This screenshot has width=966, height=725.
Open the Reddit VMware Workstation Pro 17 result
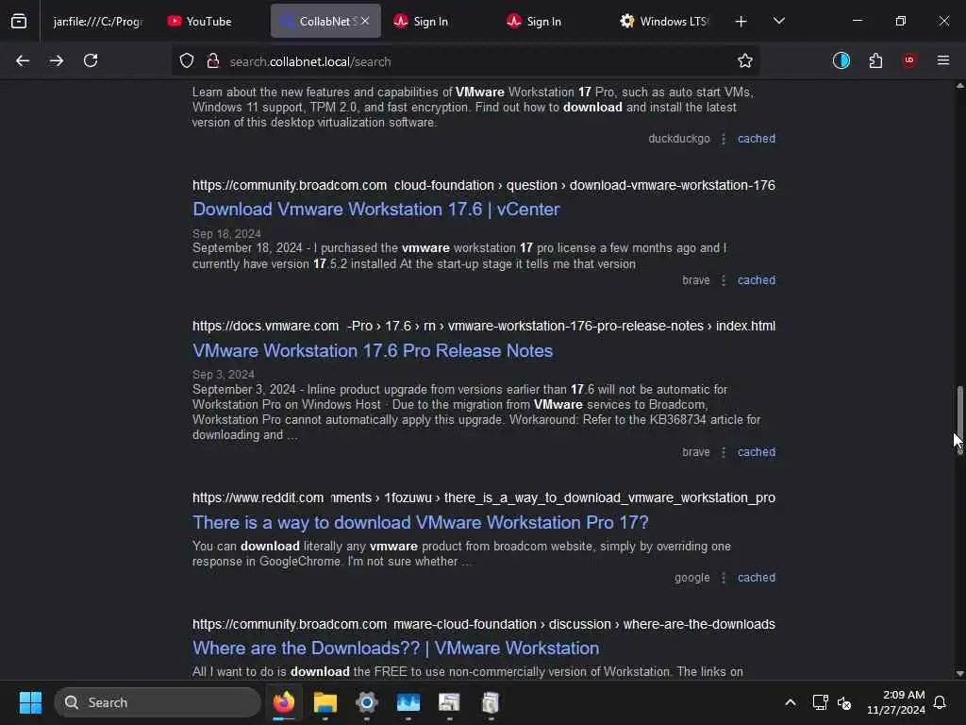[x=421, y=523]
